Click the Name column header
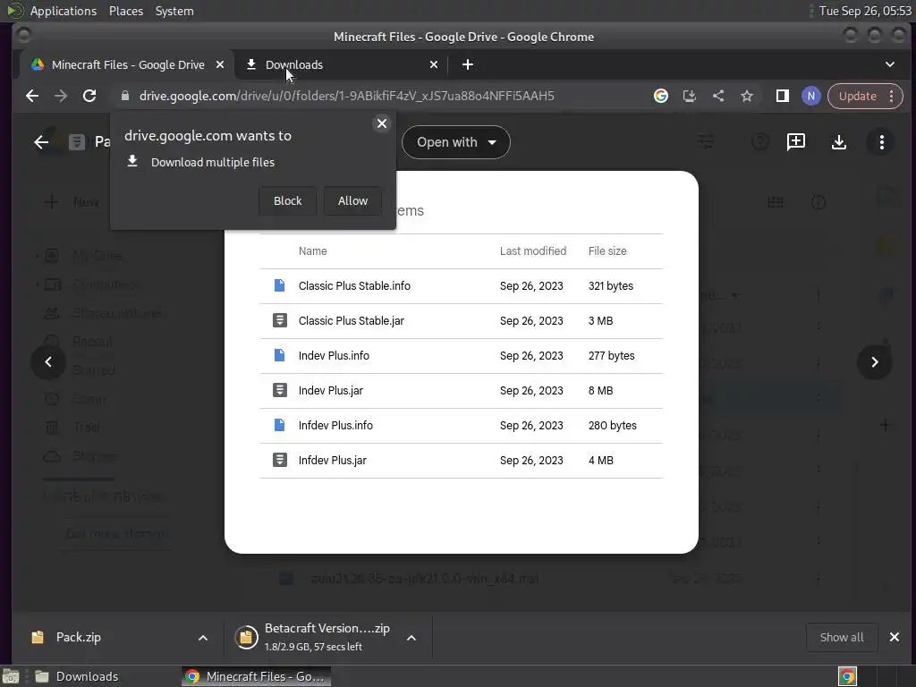 312,251
